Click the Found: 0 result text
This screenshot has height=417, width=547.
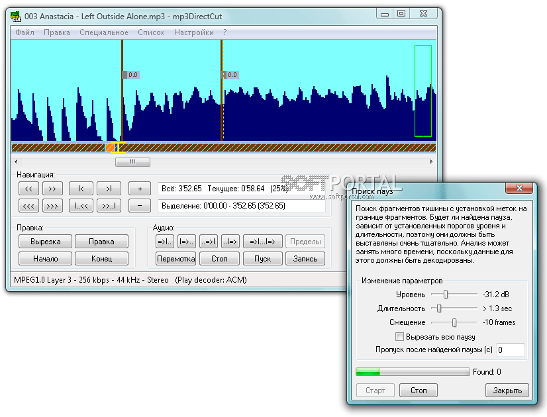click(x=487, y=372)
